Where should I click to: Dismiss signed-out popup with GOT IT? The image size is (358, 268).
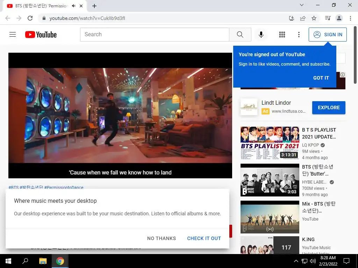[321, 78]
